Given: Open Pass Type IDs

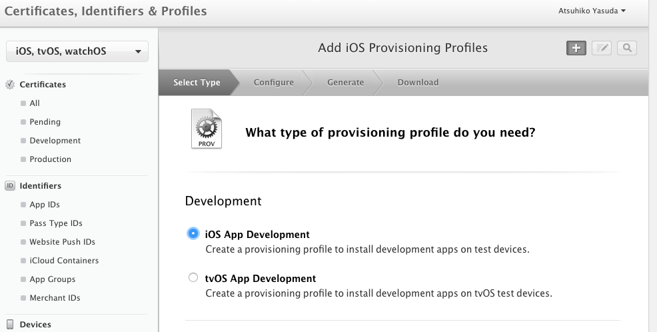Looking at the screenshot, I should pyautogui.click(x=56, y=223).
